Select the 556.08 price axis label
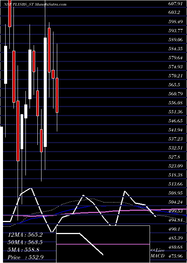This screenshot has width=187, height=263. (175, 103)
